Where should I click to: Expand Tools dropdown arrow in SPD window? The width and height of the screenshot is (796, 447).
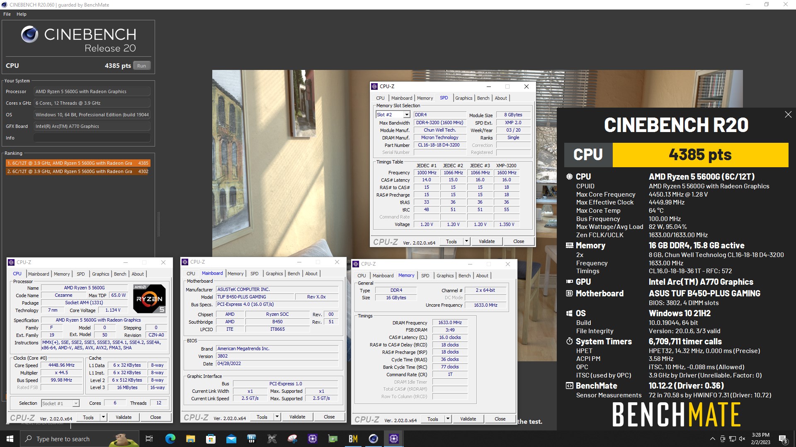point(466,241)
